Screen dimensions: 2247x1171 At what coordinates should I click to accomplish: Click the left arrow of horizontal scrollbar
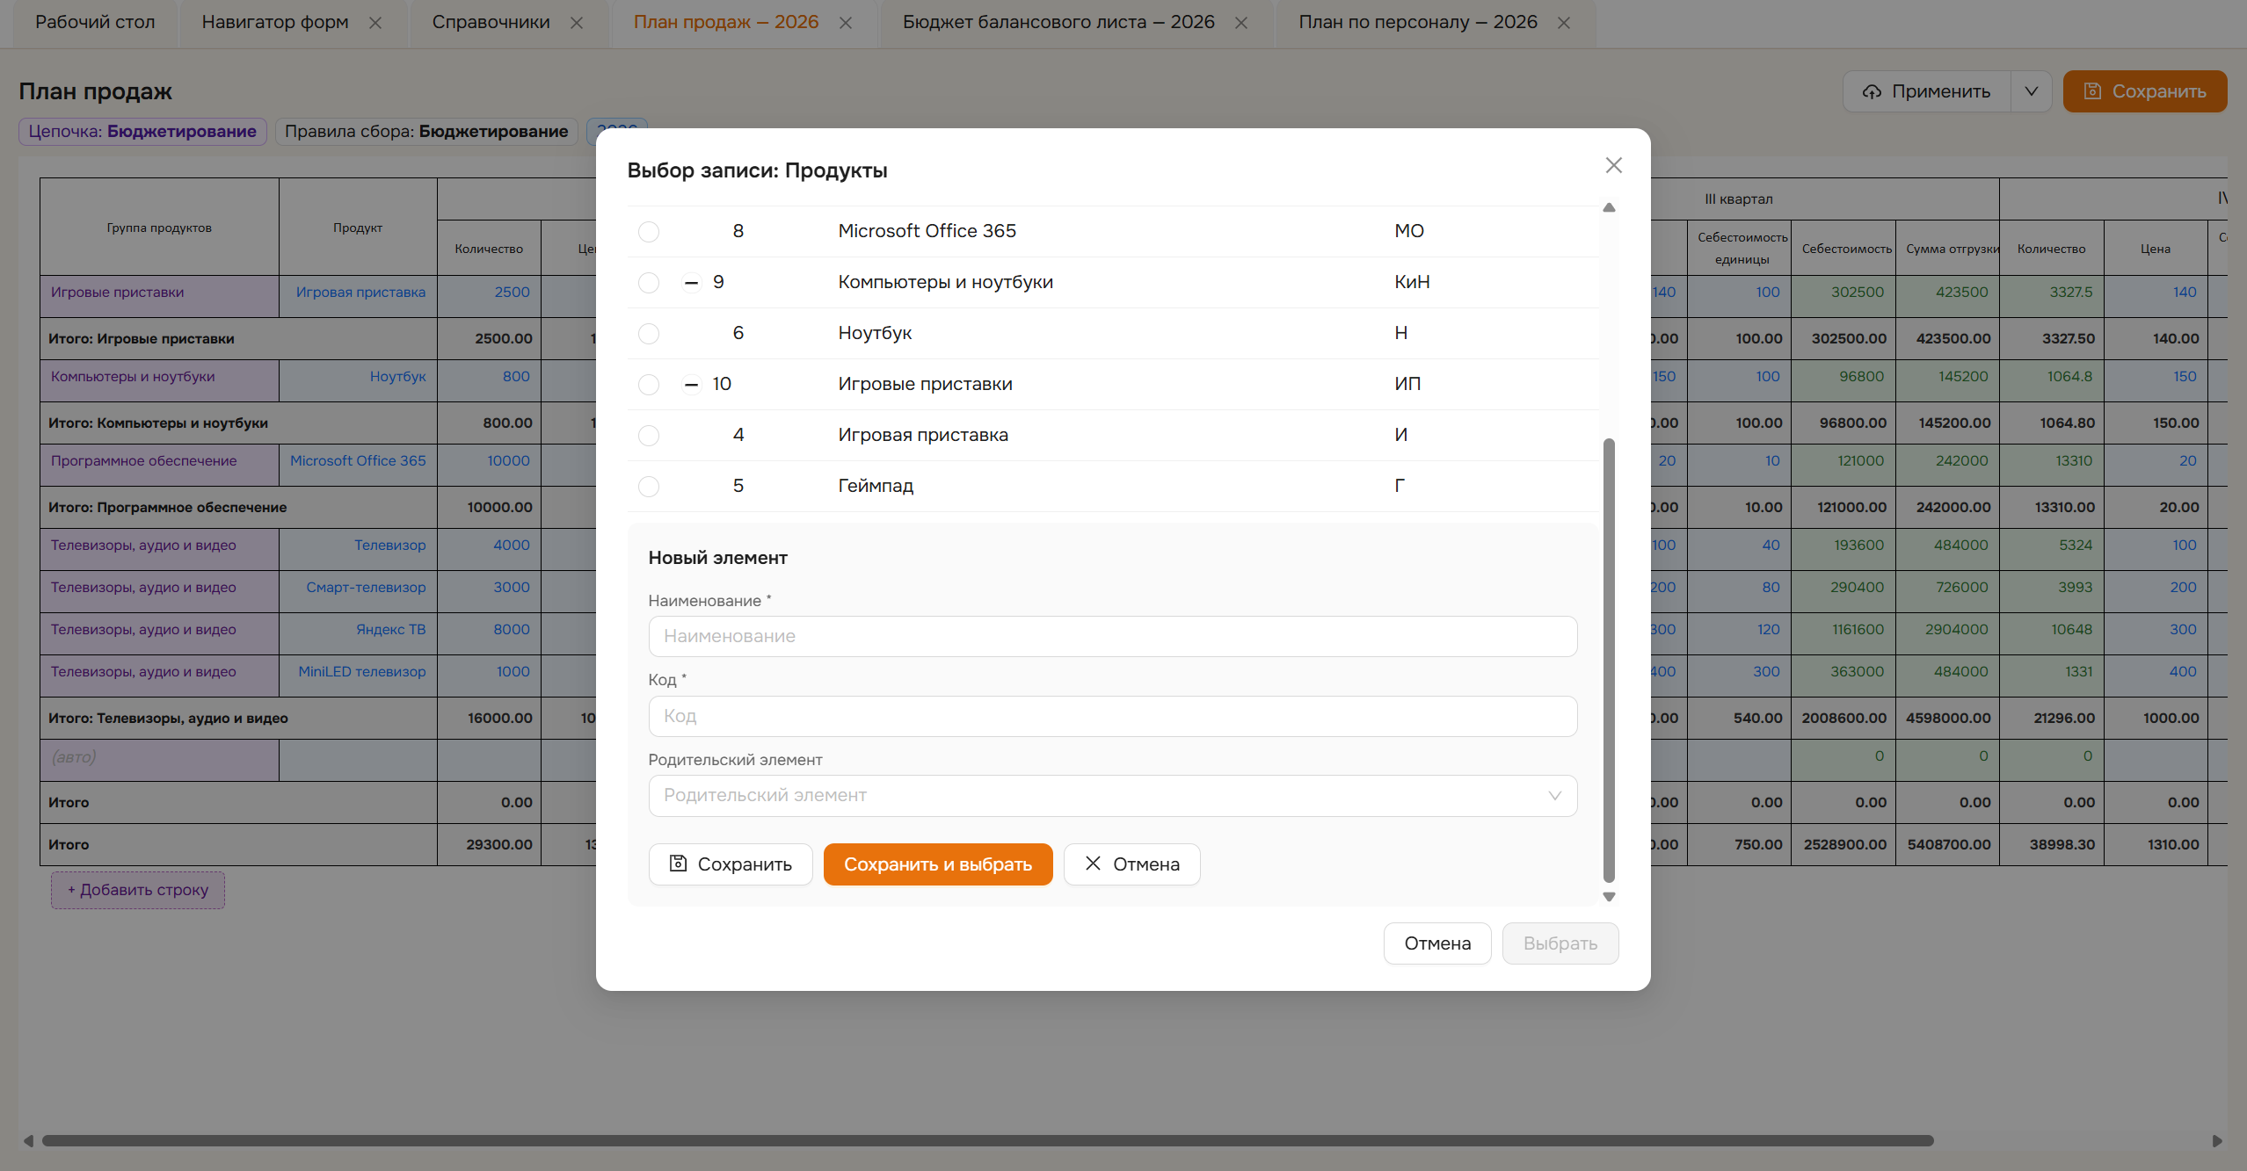[x=28, y=1141]
